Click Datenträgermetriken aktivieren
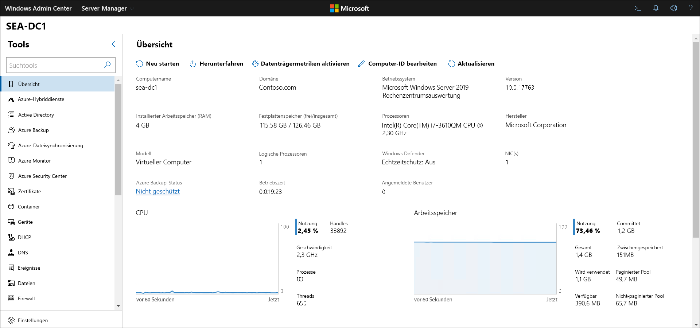This screenshot has width=700, height=328. coord(301,64)
